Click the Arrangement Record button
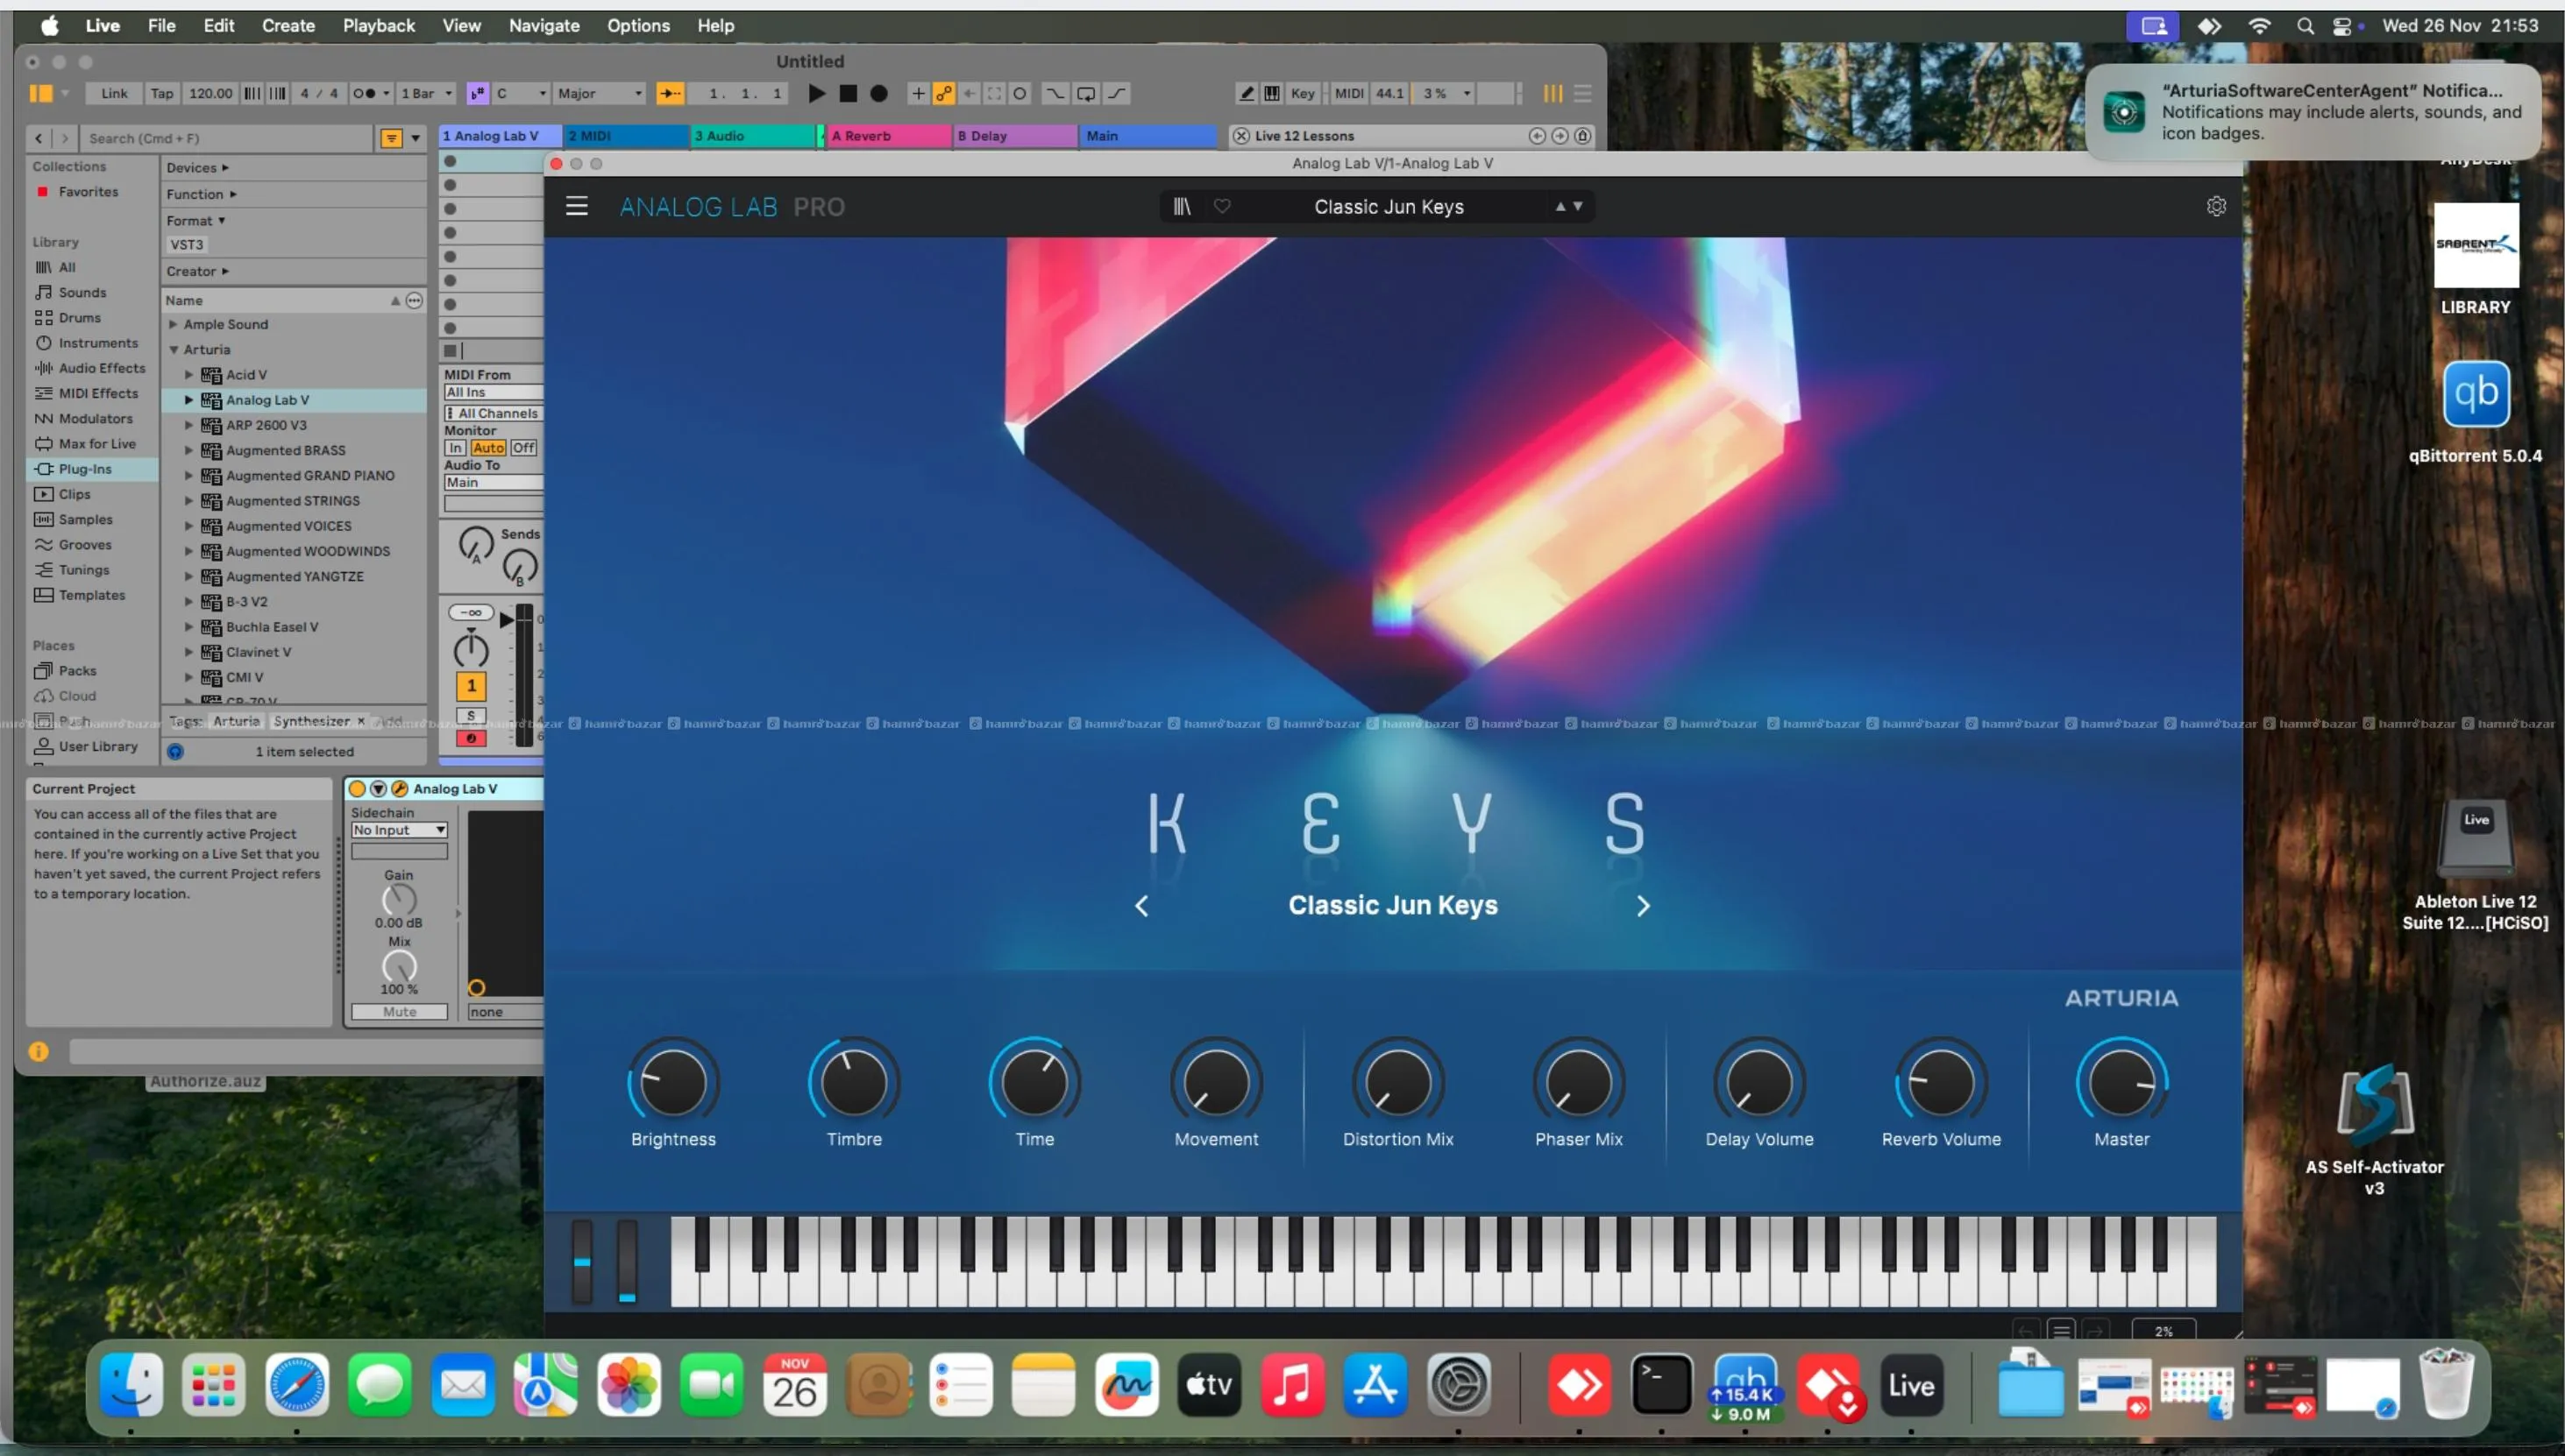Image resolution: width=2565 pixels, height=1456 pixels. tap(878, 93)
